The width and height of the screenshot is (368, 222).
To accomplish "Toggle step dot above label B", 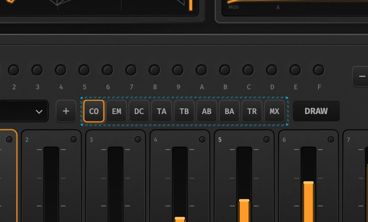I will tap(225, 70).
